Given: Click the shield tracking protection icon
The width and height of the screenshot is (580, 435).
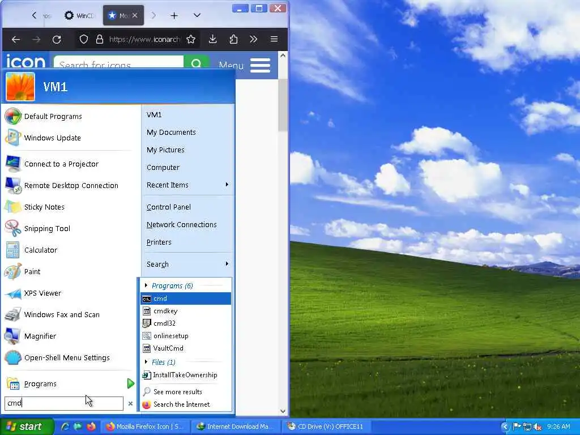Looking at the screenshot, I should click(84, 39).
